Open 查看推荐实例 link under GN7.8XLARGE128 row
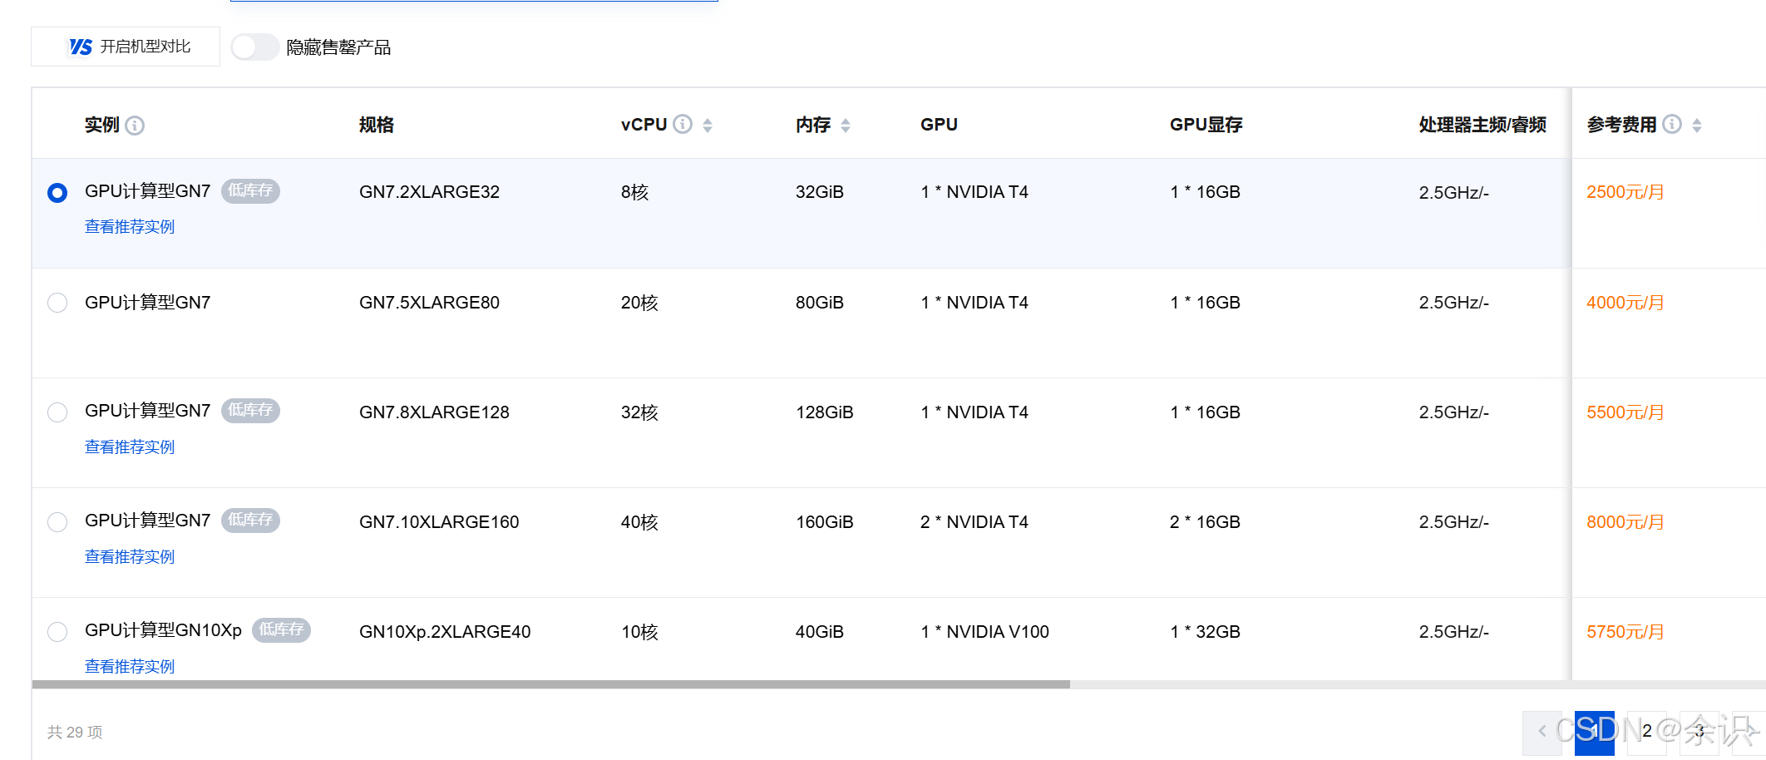The width and height of the screenshot is (1766, 760). (130, 447)
